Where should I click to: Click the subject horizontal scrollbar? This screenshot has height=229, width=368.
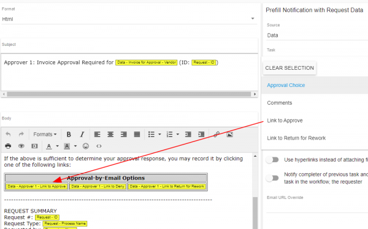[129, 94]
